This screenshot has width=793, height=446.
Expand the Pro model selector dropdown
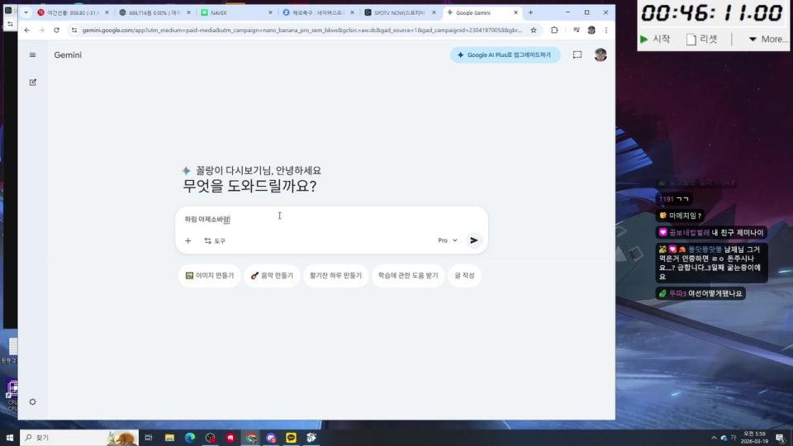click(x=447, y=240)
